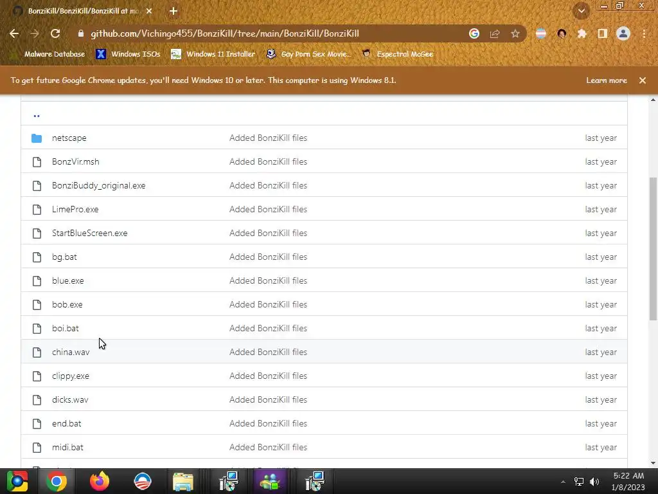Open the Windows ISOs bookmark
The width and height of the screenshot is (658, 494).
tap(129, 54)
